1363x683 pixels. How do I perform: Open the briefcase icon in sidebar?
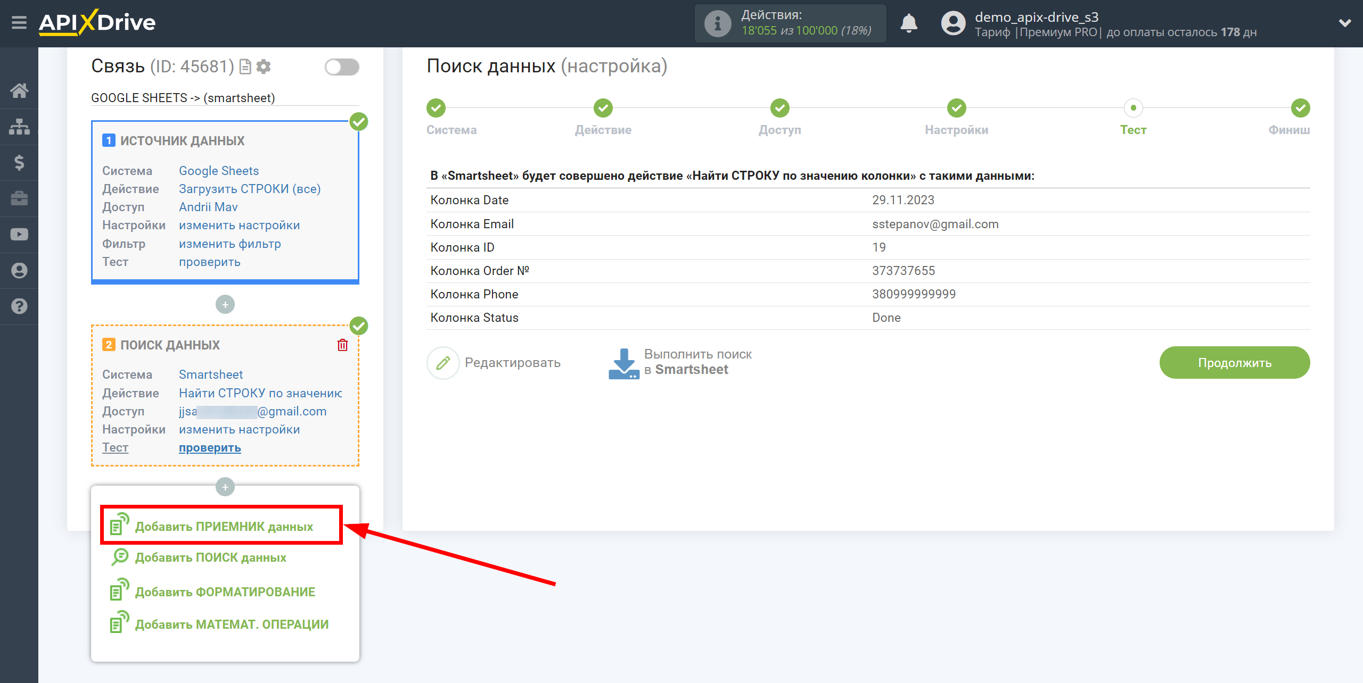pyautogui.click(x=19, y=198)
